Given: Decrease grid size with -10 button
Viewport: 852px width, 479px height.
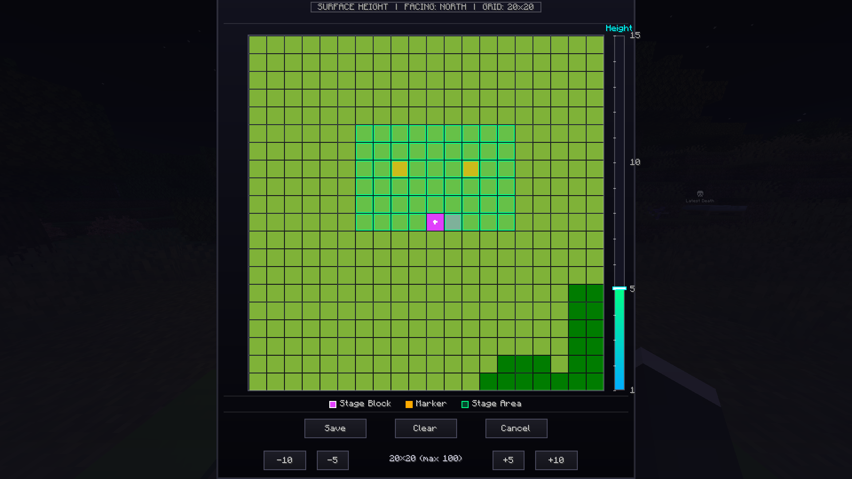Looking at the screenshot, I should (284, 460).
